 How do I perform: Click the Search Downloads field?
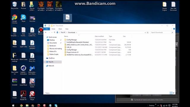[162, 32]
